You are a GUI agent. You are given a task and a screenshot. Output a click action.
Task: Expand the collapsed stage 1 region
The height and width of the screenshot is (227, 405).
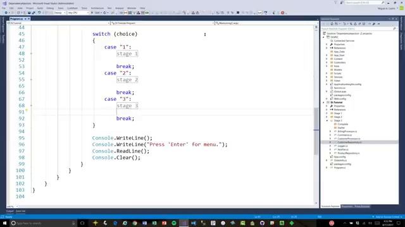(x=127, y=54)
